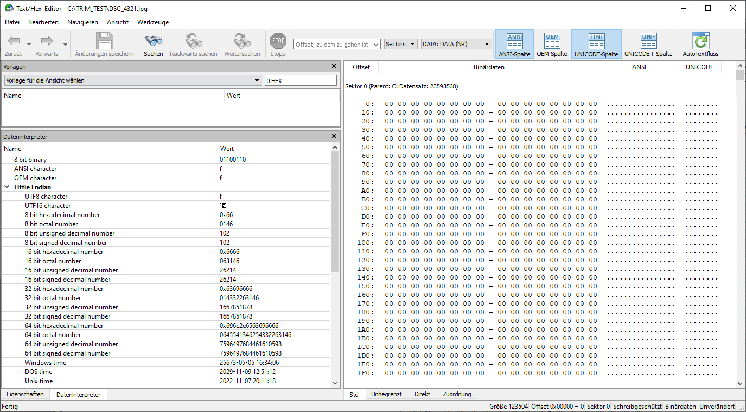Click the Dateninterpreter scroll up arrow
Image resolution: width=746 pixels, height=412 pixels.
[335, 148]
